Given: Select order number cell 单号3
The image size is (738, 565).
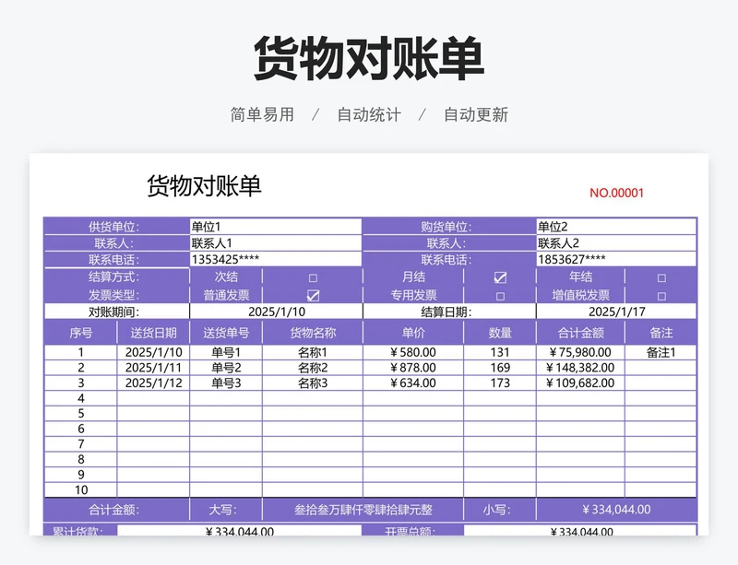Looking at the screenshot, I should point(226,383).
